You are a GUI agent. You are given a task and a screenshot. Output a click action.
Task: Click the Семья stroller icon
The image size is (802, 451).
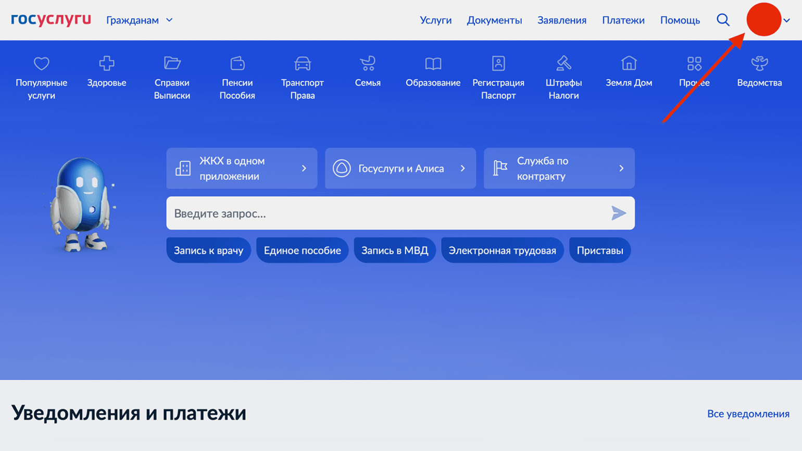pos(368,64)
